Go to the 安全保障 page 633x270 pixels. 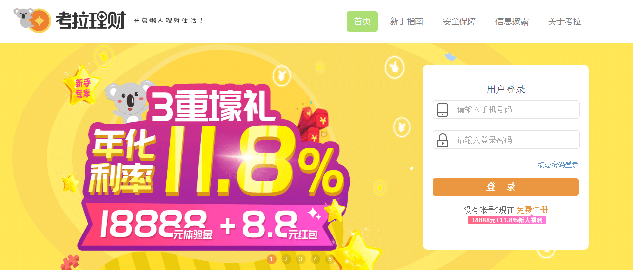(459, 21)
